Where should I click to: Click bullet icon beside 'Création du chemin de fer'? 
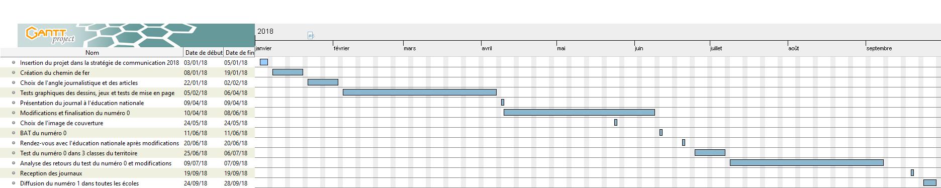14,73
